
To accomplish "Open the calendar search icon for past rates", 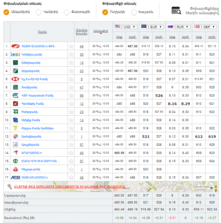I will (176, 10).
